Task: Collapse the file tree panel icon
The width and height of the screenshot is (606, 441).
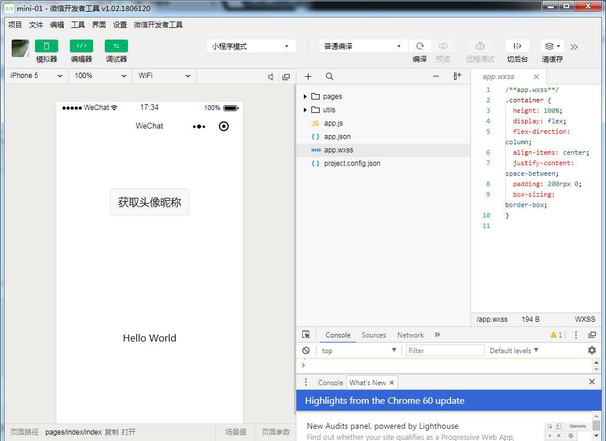Action: 457,76
